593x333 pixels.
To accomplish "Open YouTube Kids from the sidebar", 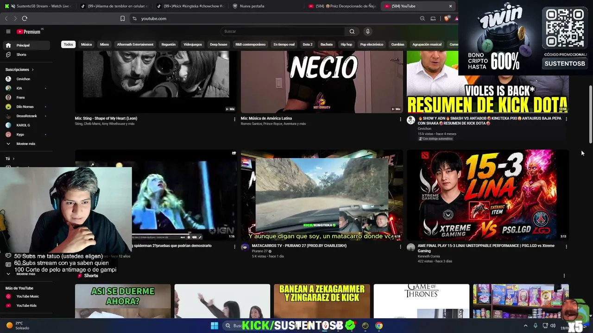I will [x=26, y=306].
